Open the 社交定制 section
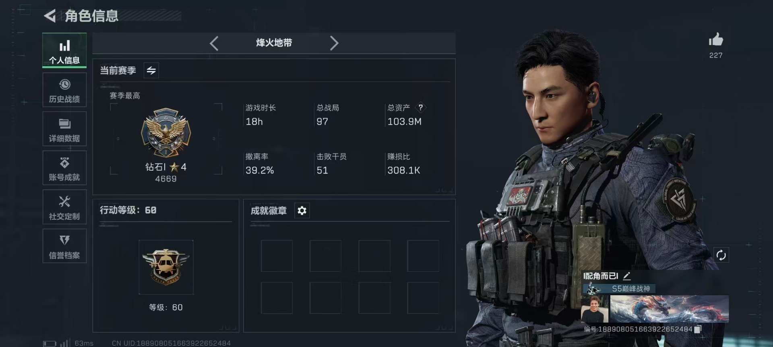Image resolution: width=773 pixels, height=347 pixels. [x=64, y=207]
